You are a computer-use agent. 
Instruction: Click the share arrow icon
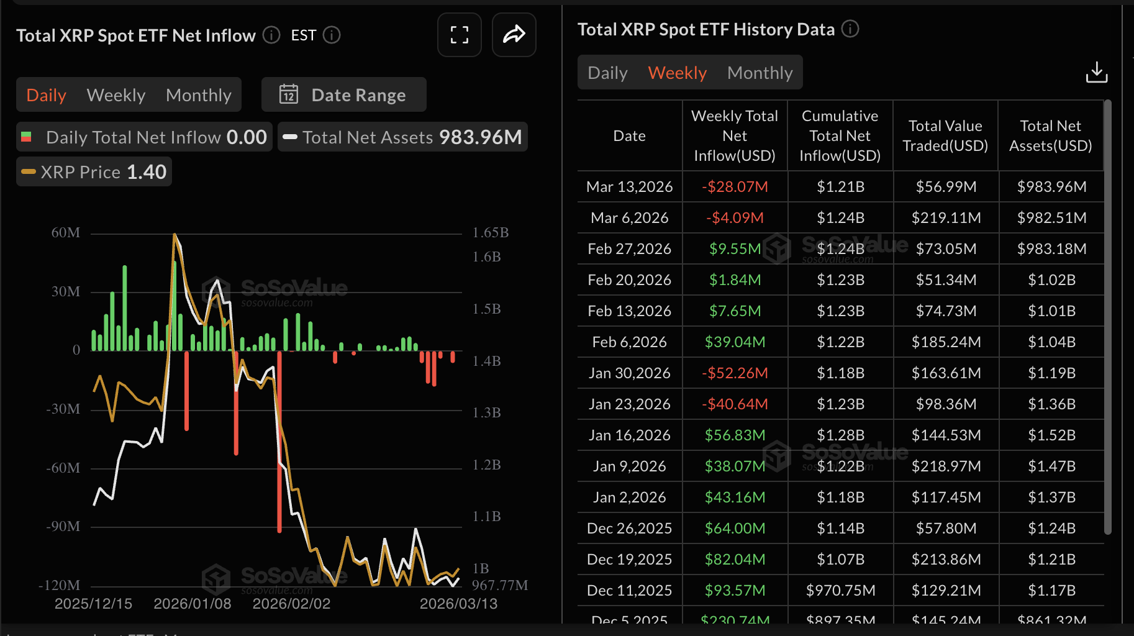point(514,35)
